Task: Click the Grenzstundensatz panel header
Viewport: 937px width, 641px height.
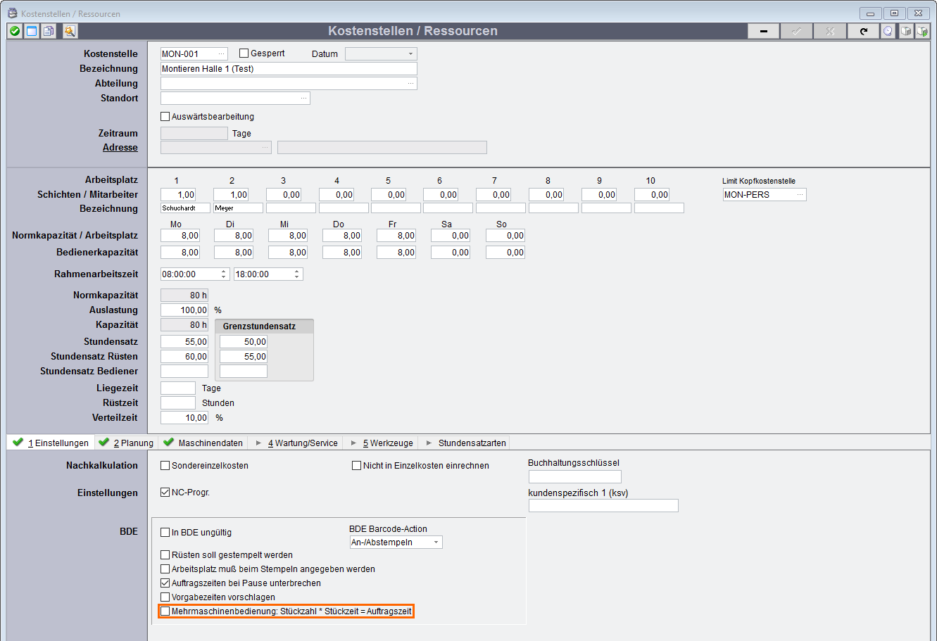Action: (264, 326)
